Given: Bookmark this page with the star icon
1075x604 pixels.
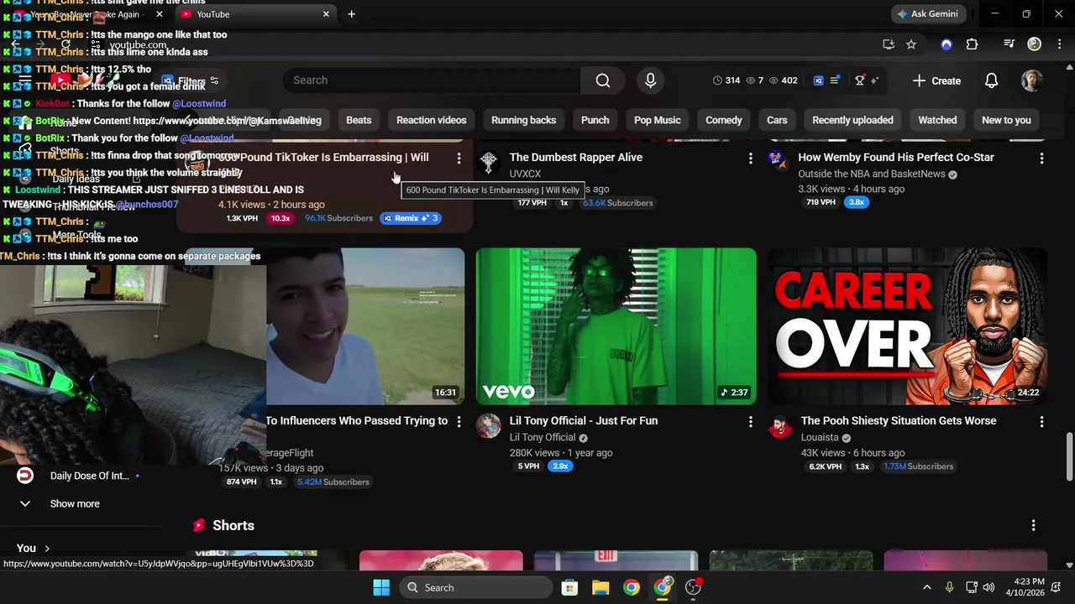Looking at the screenshot, I should (911, 44).
